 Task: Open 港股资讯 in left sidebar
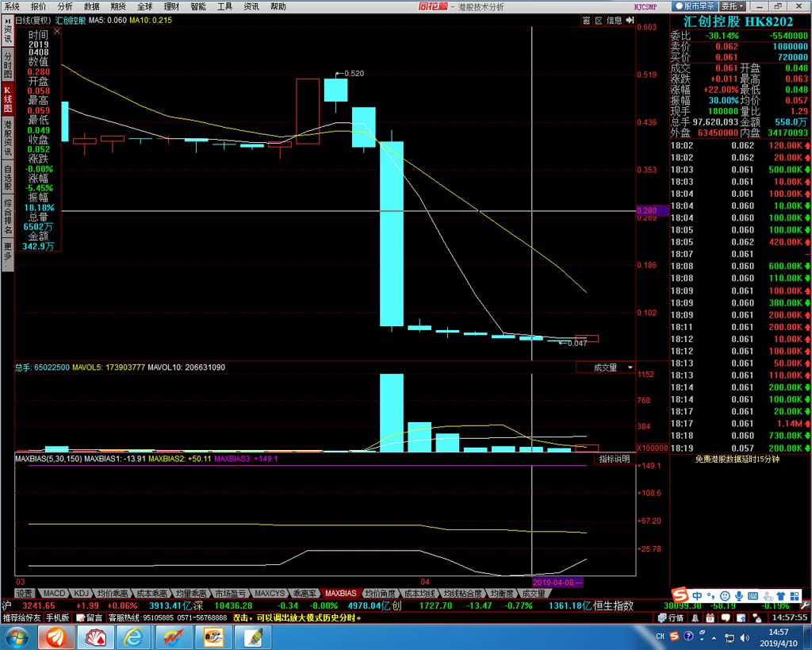8,138
